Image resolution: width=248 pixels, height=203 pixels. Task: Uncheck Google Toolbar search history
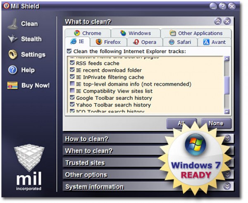click(x=72, y=98)
